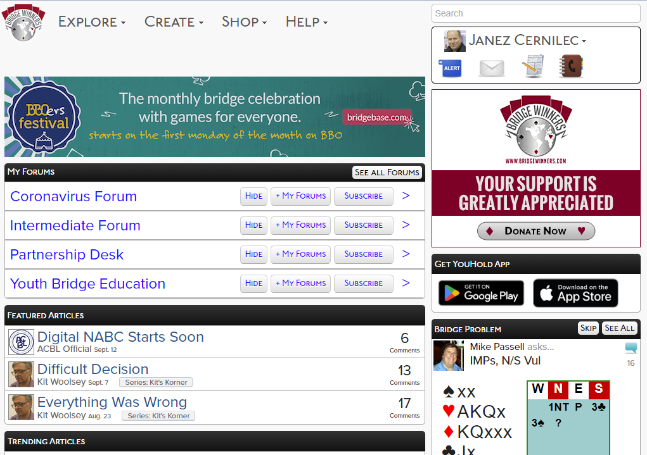The height and width of the screenshot is (455, 647).
Task: Expand the Shop menu
Action: click(x=244, y=22)
